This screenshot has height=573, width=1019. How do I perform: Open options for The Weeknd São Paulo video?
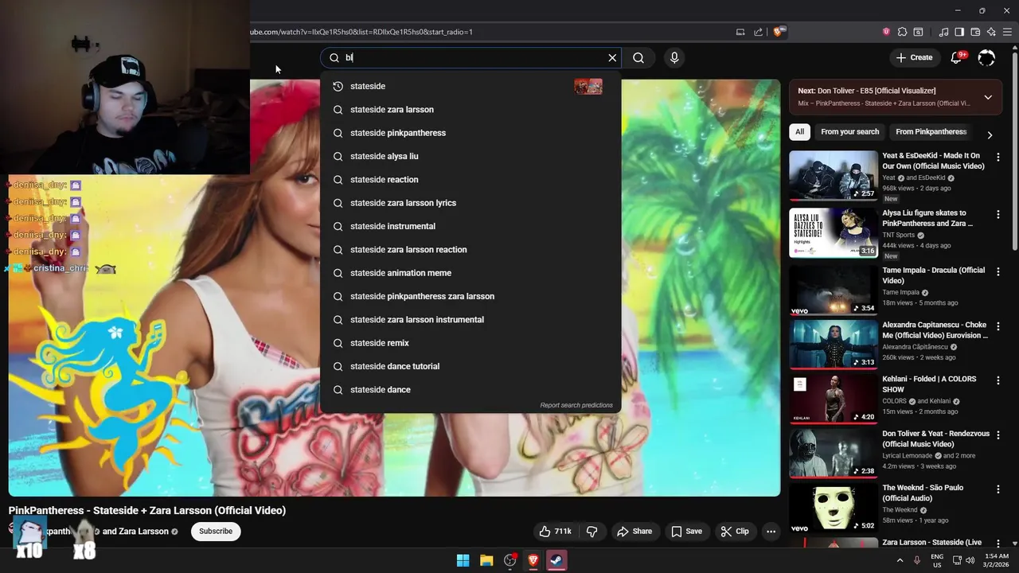998,490
